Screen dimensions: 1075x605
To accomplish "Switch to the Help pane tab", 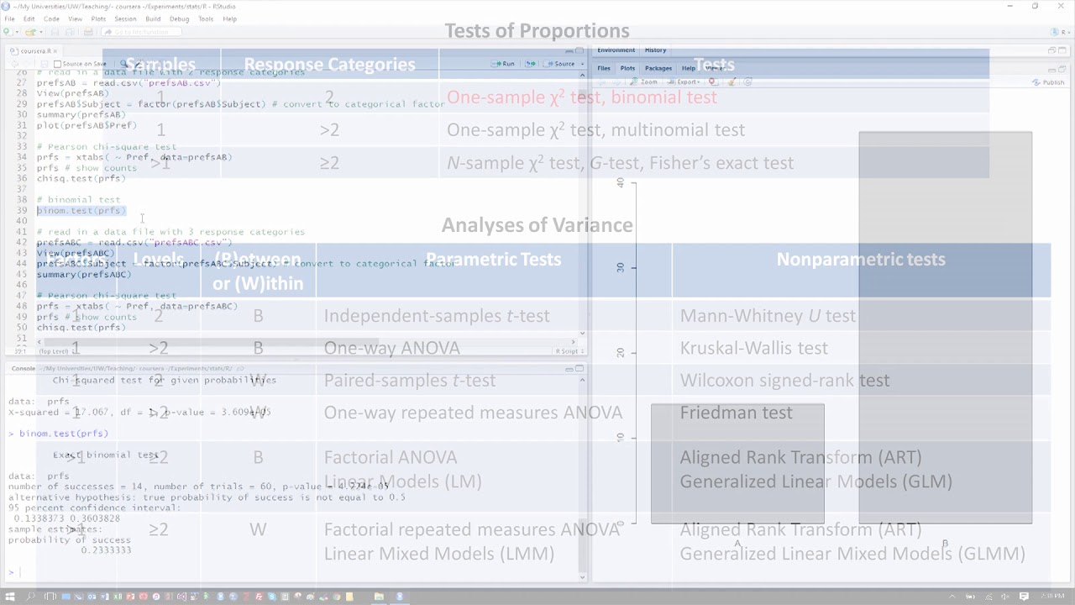I will point(688,68).
